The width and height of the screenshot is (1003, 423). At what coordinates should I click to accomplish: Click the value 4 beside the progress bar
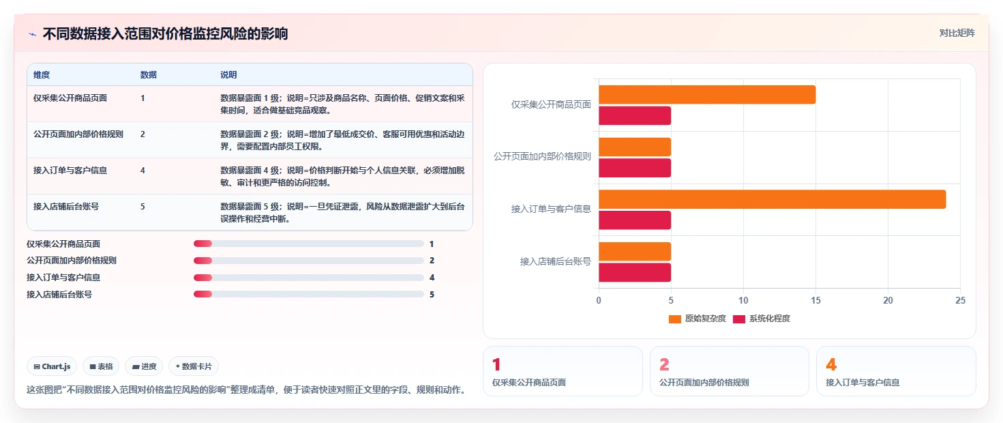click(x=432, y=278)
